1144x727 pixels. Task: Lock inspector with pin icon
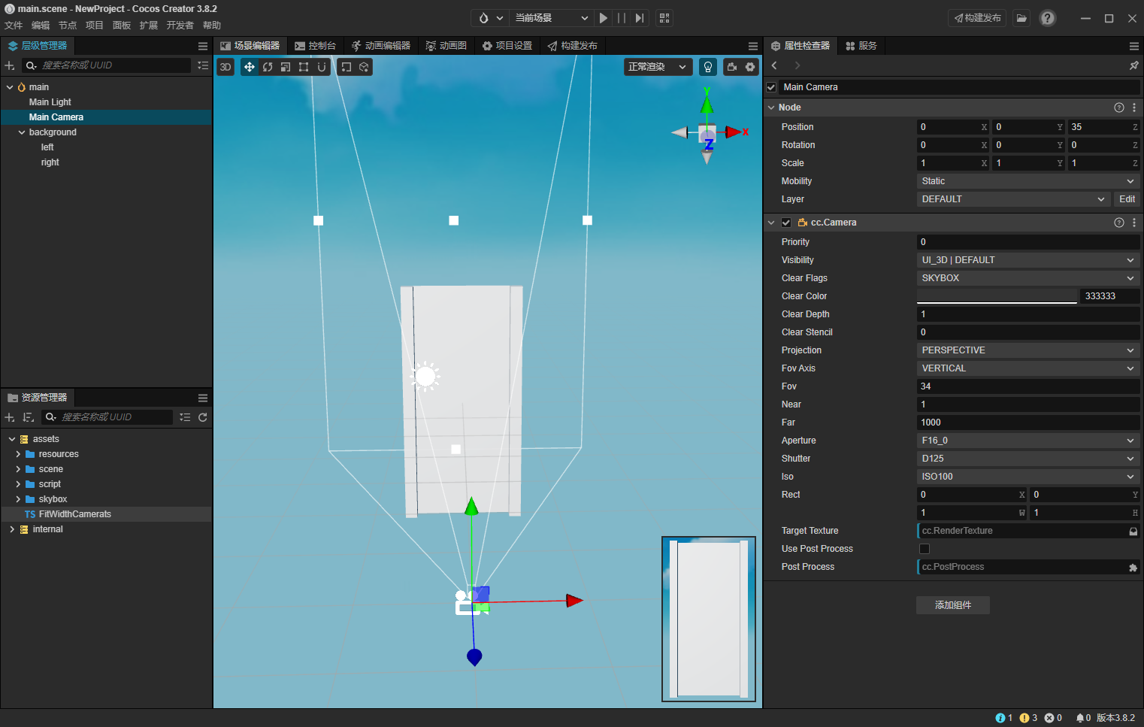[1133, 66]
